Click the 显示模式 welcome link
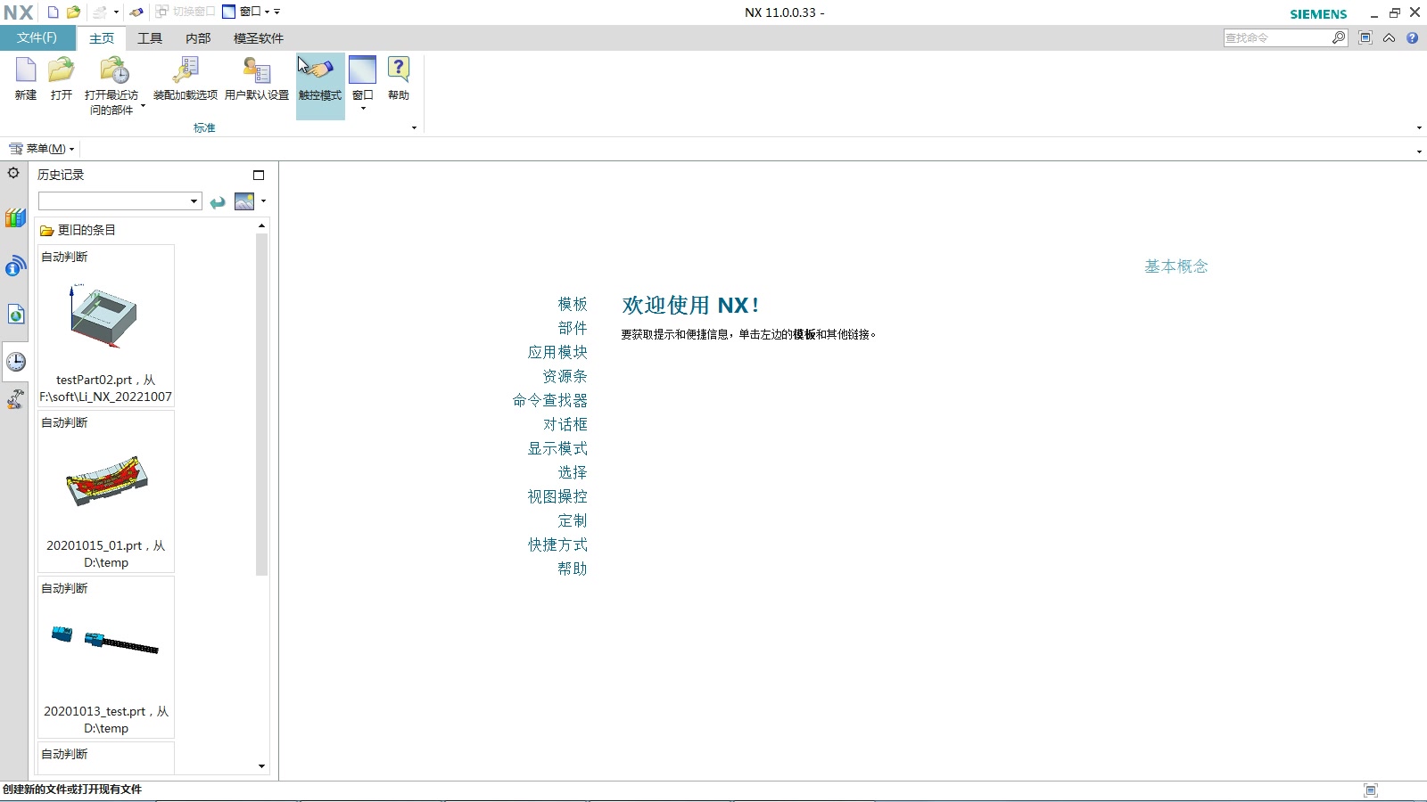The width and height of the screenshot is (1427, 802). [557, 449]
